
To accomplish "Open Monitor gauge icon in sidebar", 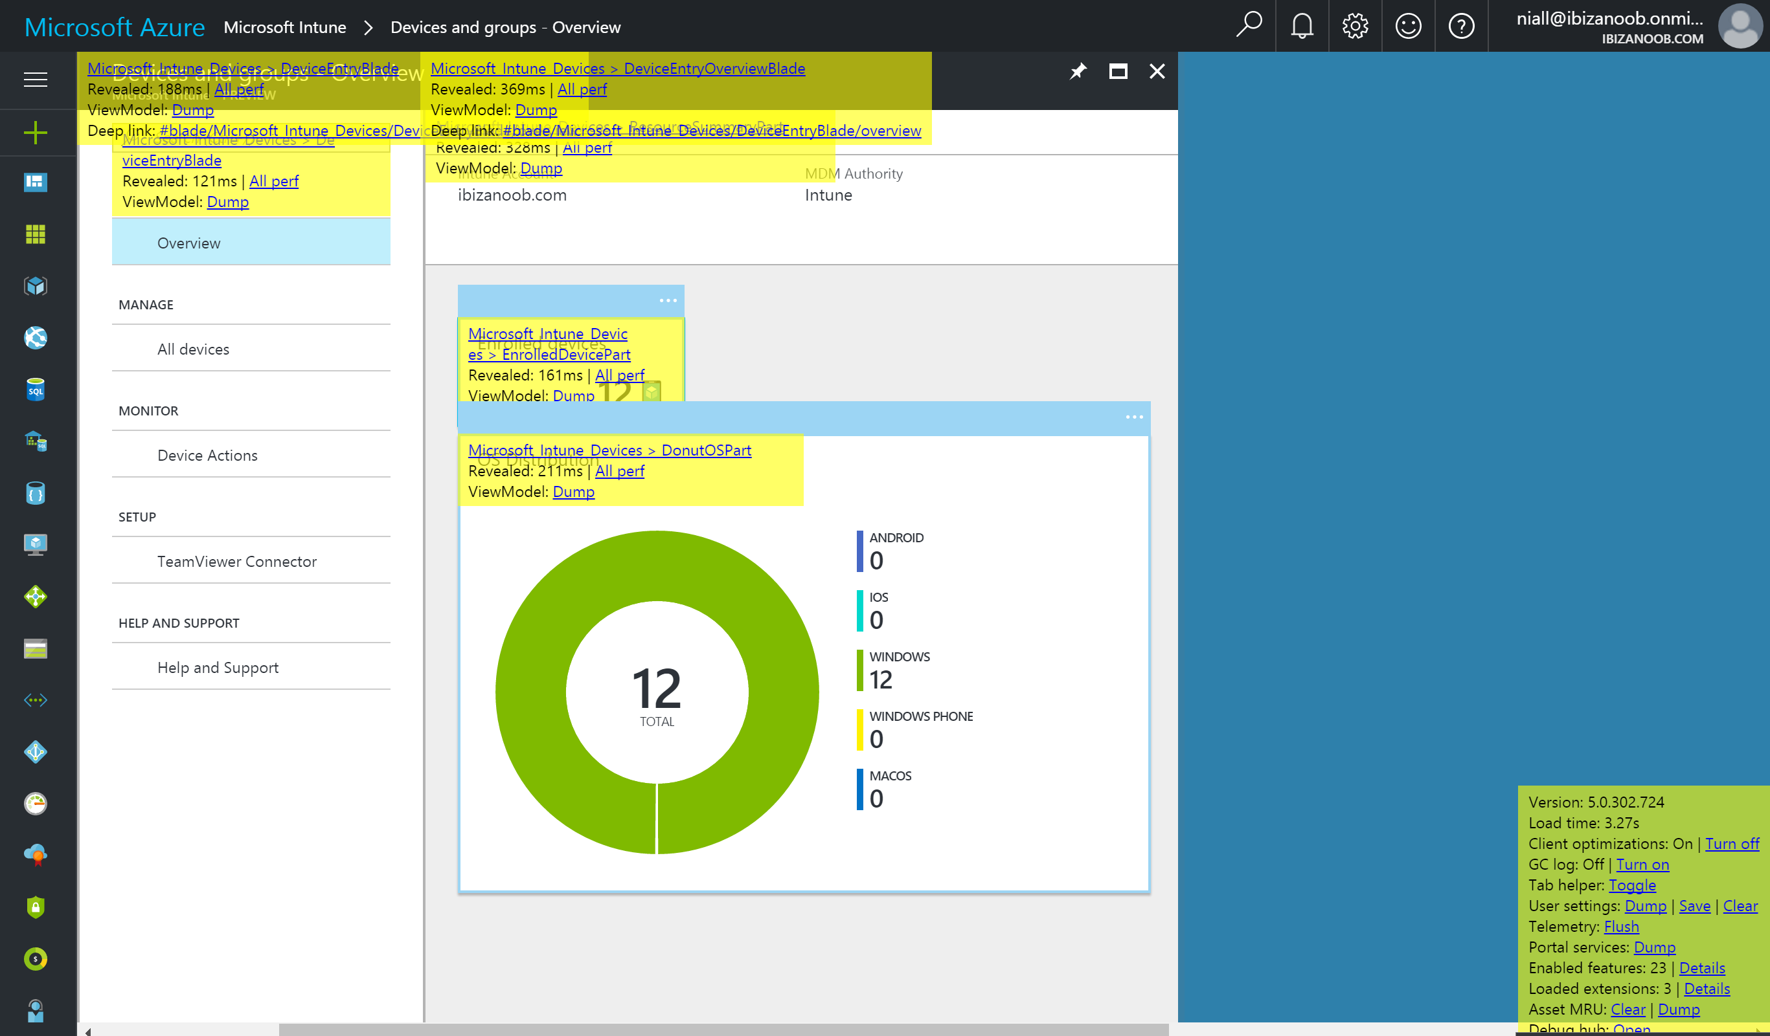I will click(36, 804).
